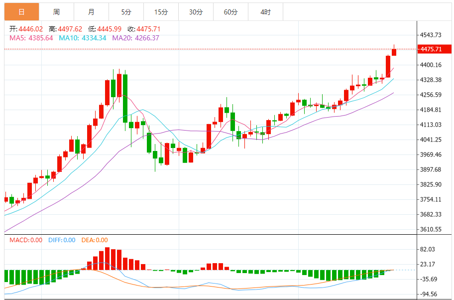Viewport: 454px width, 300px height.
Task: Click the red 4475.71 current price tag
Action: [431, 49]
